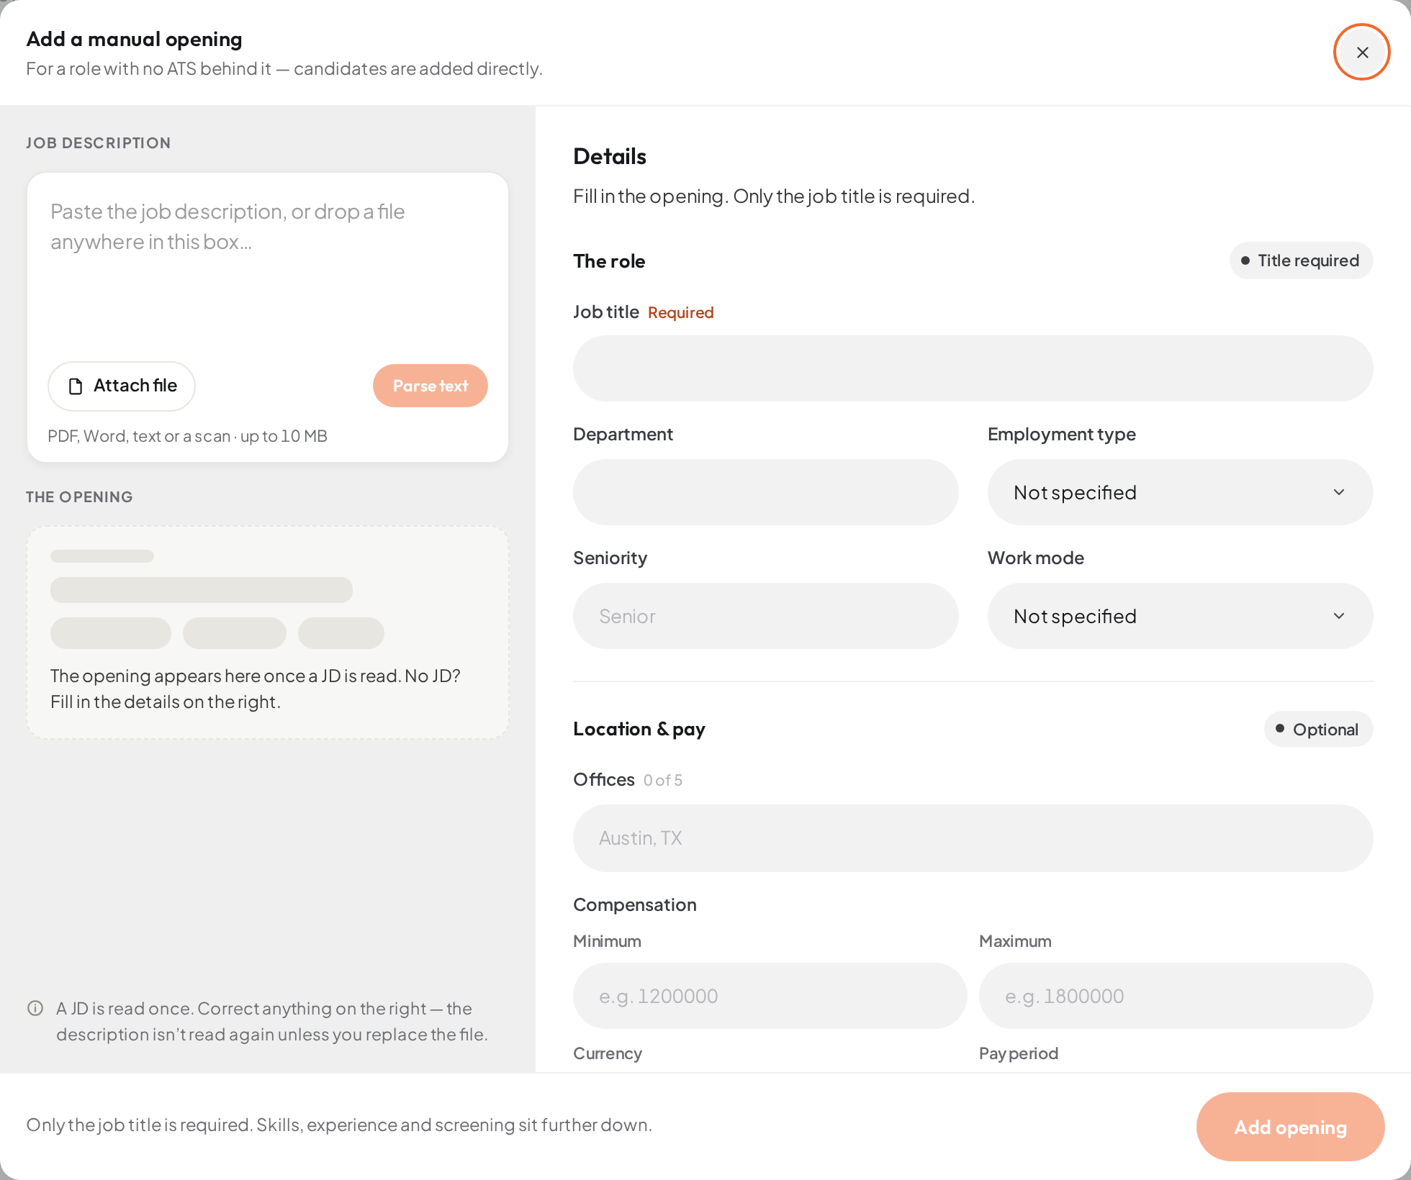Viewport: 1411px width, 1180px height.
Task: Focus the Department input field
Action: tap(765, 492)
